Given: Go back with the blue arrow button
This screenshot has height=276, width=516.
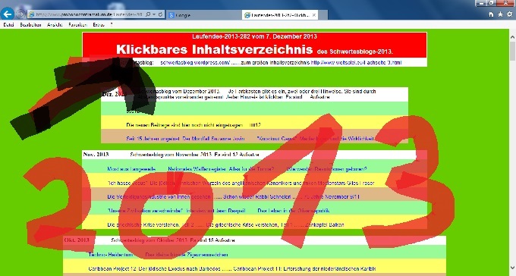Looking at the screenshot, I should [8, 14].
